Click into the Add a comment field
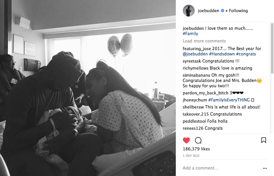Image resolution: width=274 pixels, height=176 pixels. (222, 168)
